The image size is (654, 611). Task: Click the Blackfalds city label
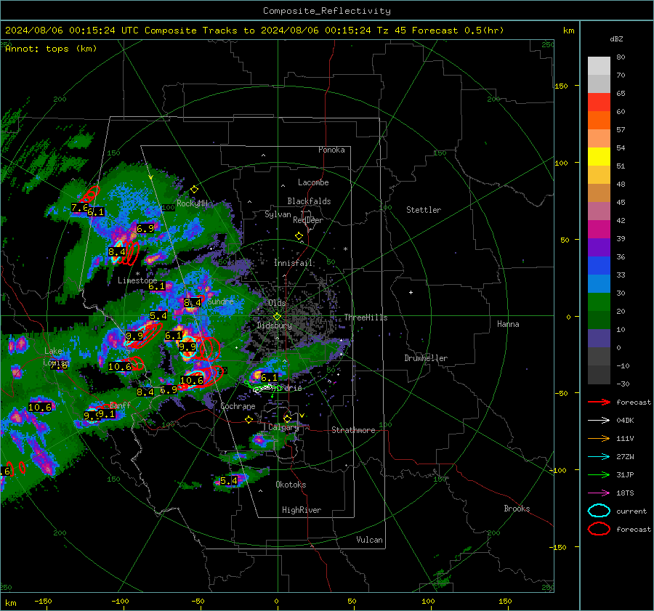(x=309, y=201)
